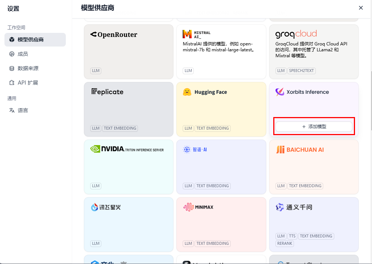Click the Mistral AI logo
372x264 pixels.
pyautogui.click(x=197, y=34)
